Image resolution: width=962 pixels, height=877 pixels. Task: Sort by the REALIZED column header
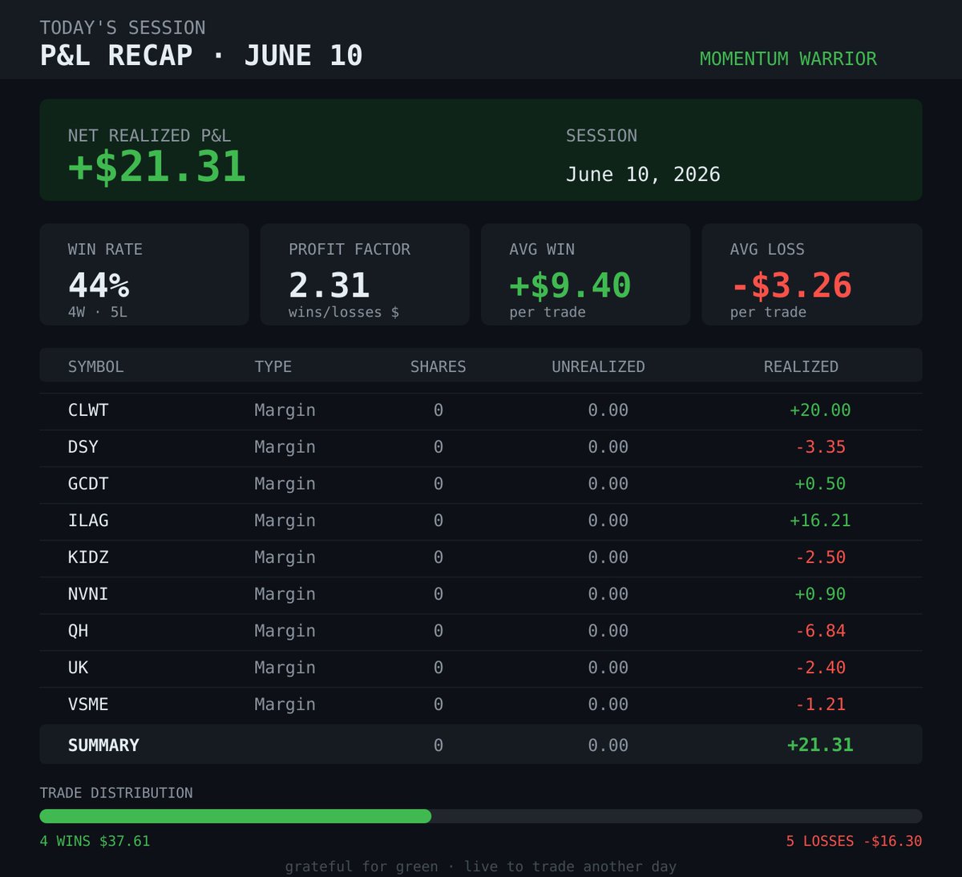tap(801, 366)
